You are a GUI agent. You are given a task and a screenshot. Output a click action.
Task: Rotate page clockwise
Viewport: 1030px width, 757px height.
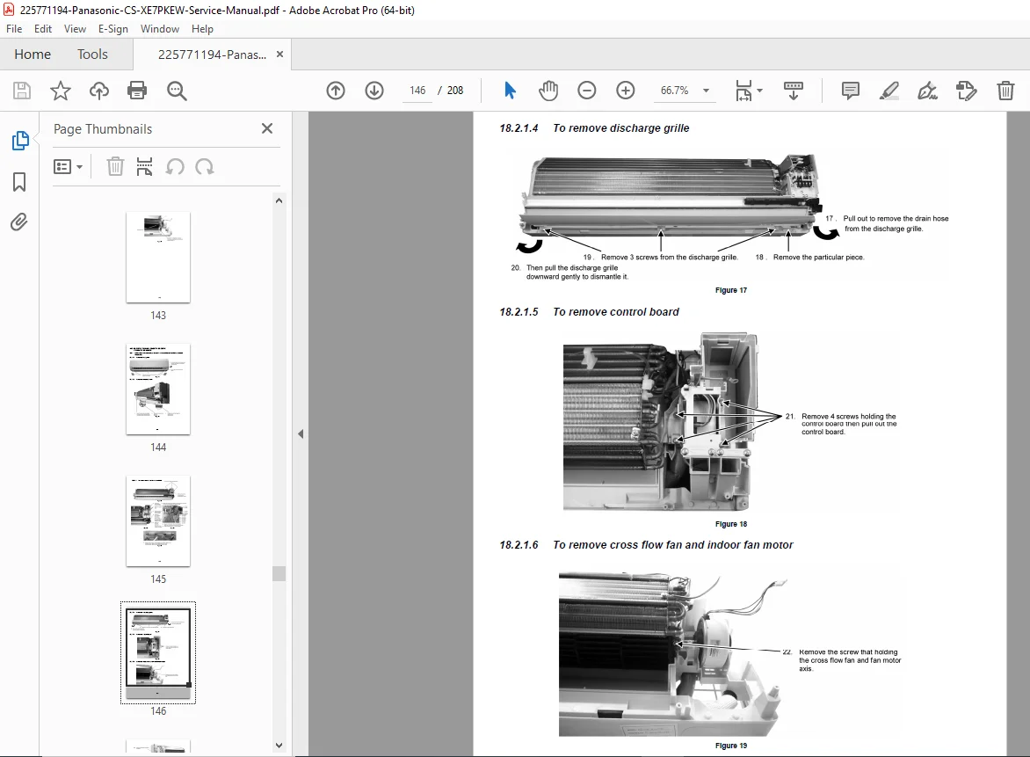(204, 167)
